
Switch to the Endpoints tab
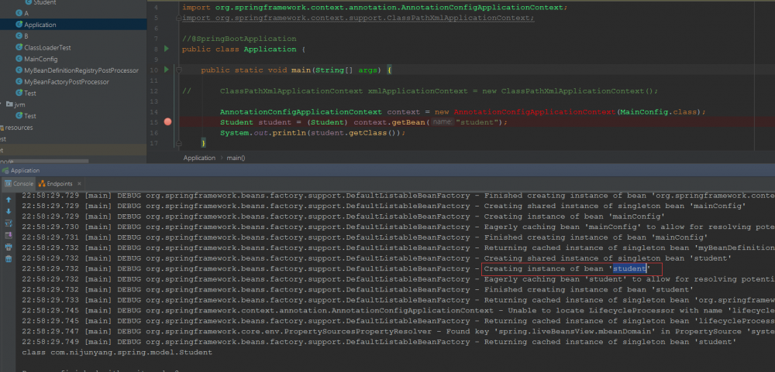point(55,183)
